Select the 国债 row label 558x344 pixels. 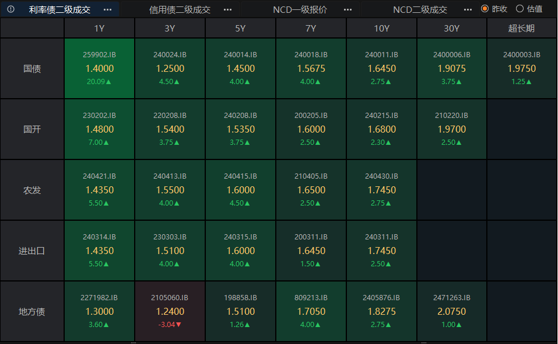click(x=32, y=68)
